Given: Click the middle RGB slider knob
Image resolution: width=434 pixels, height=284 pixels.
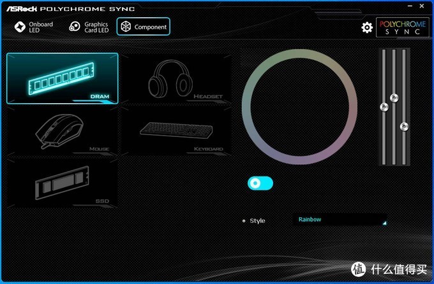Looking at the screenshot, I should click(394, 98).
